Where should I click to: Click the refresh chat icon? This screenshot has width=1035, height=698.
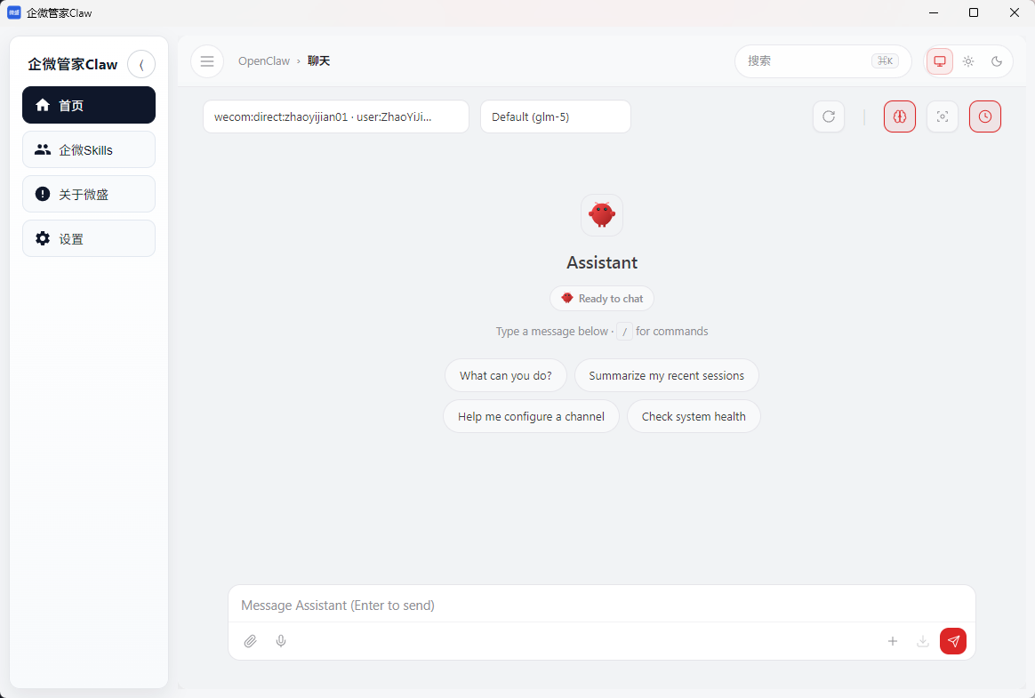pos(829,116)
